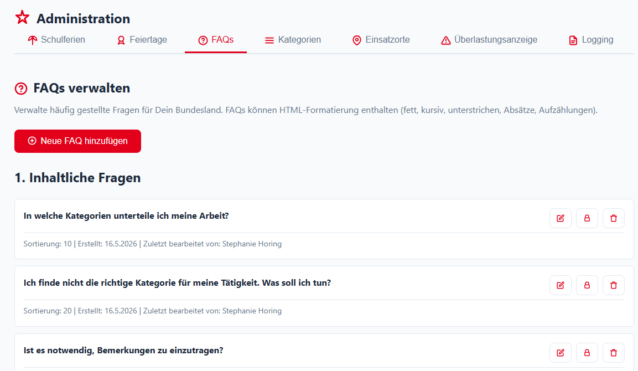Click the Administration page title

coord(84,19)
